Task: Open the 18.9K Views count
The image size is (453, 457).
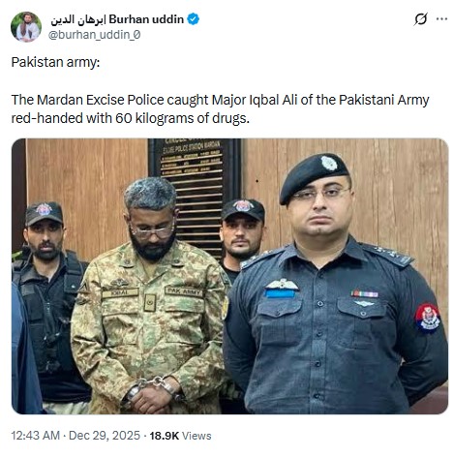Action: tap(180, 436)
